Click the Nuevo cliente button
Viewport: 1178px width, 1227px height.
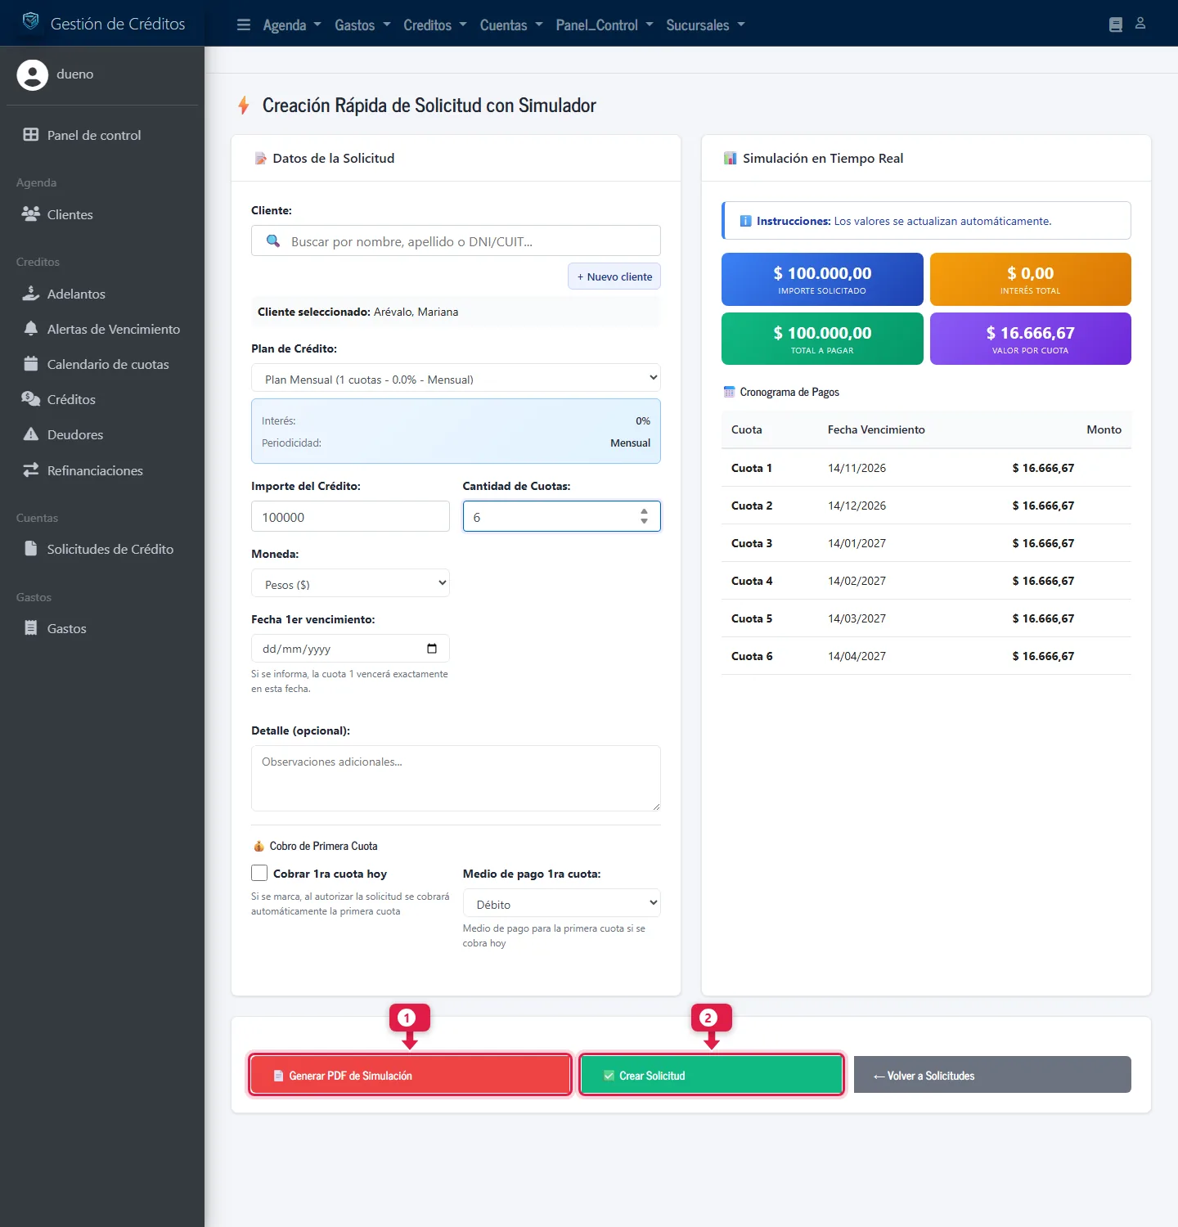pos(614,276)
